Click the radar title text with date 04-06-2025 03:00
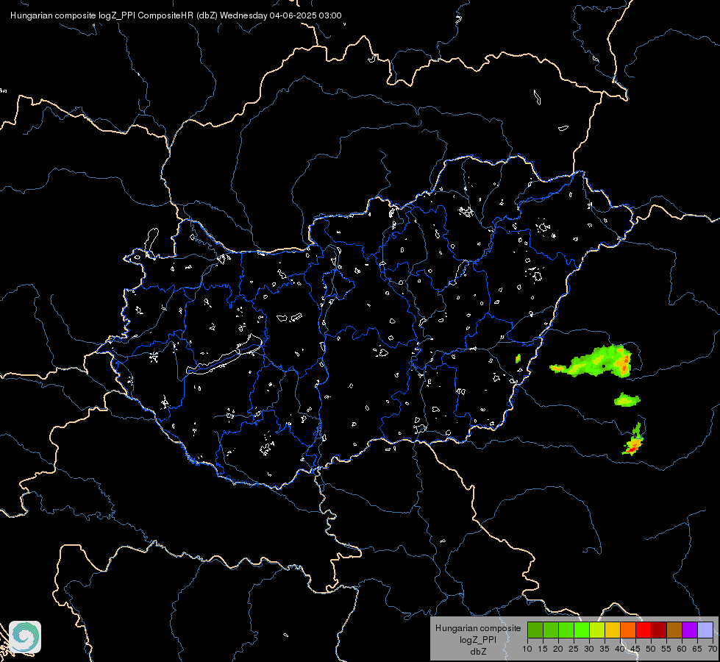This screenshot has width=720, height=662. tap(176, 15)
